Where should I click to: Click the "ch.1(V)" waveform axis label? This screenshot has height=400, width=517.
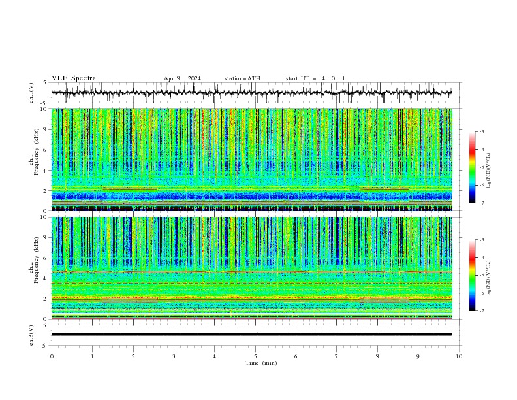(31, 93)
